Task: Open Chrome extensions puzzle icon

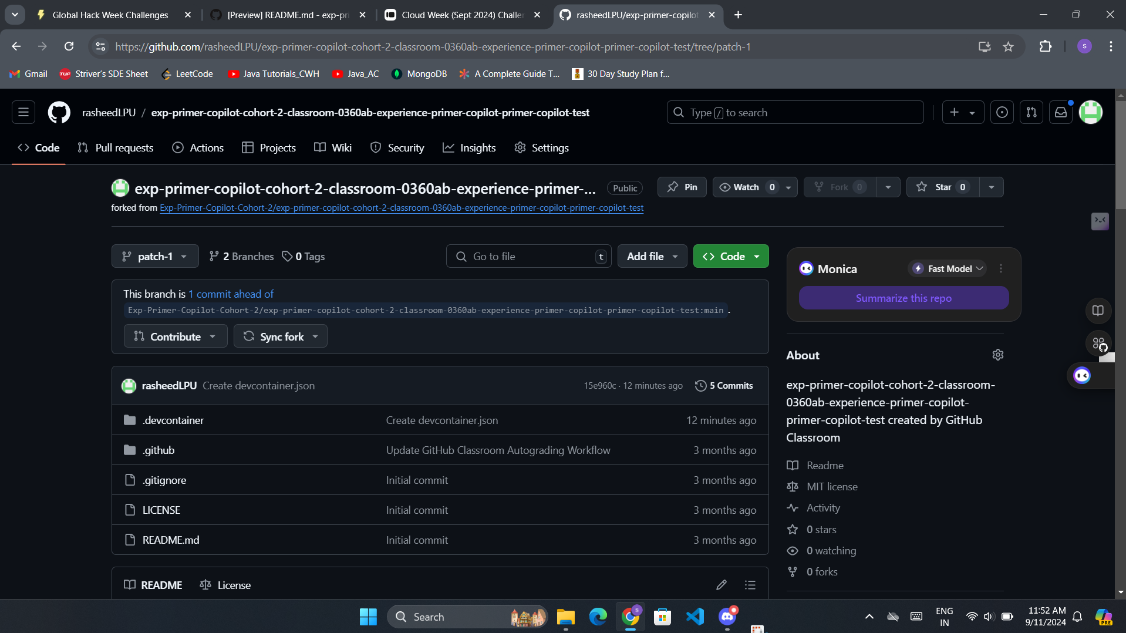Action: [1046, 46]
